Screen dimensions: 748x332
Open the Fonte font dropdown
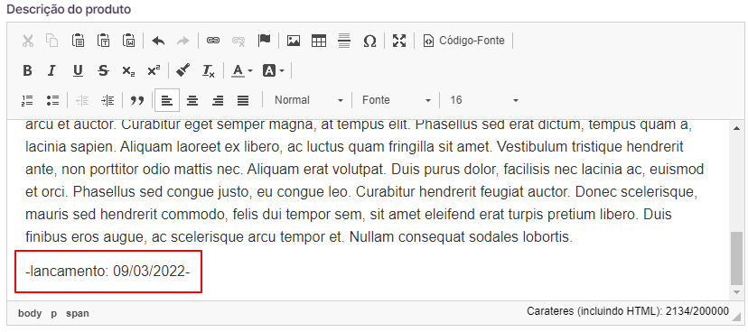click(396, 100)
